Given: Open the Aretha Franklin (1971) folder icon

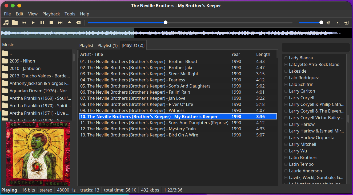Looking at the screenshot, I should [x=5, y=113].
